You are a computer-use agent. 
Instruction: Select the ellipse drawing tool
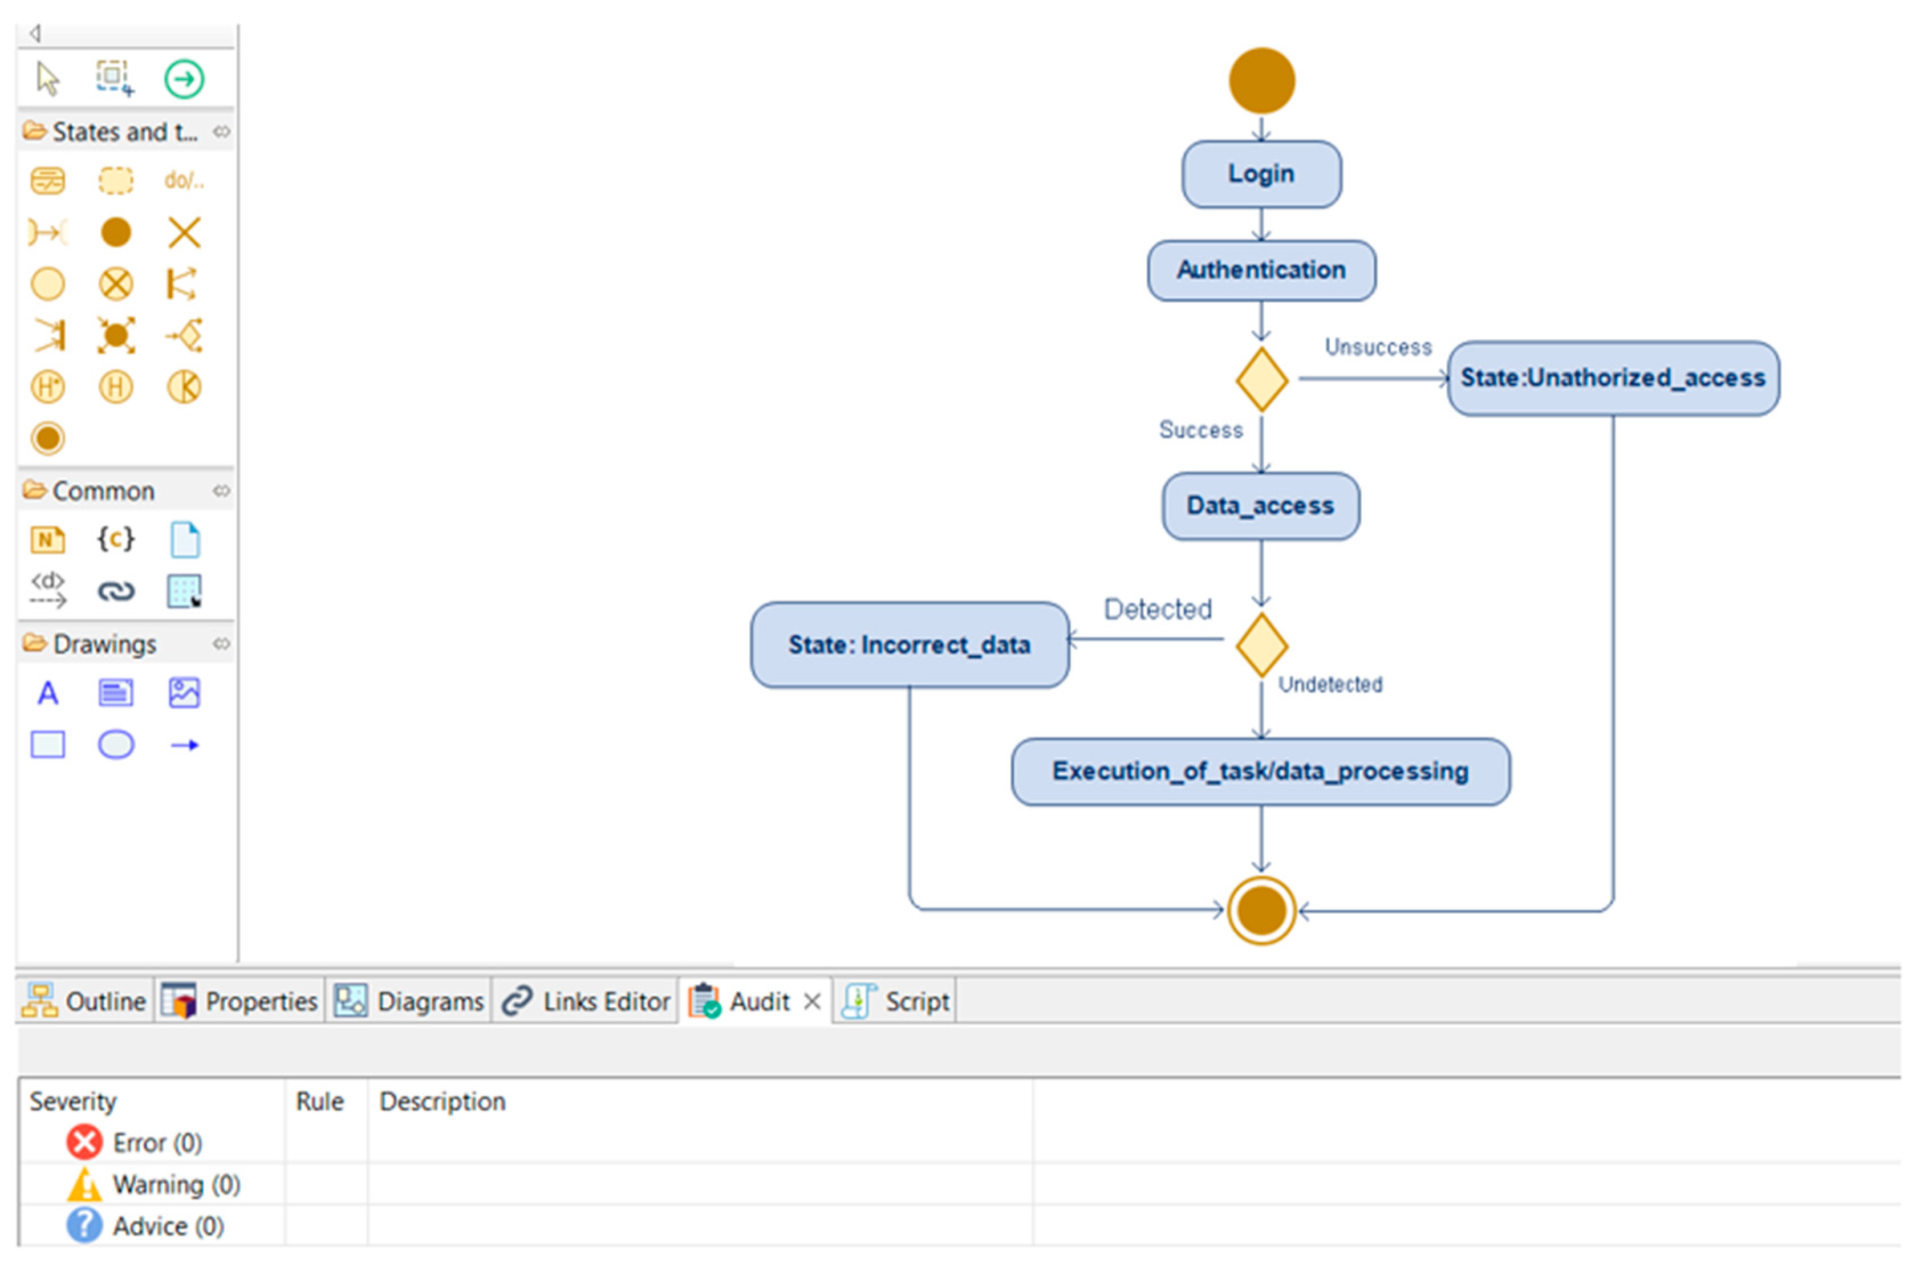coord(116,745)
